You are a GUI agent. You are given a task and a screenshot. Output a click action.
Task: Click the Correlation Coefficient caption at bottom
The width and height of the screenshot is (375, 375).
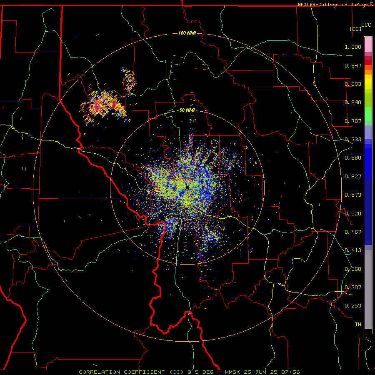pyautogui.click(x=131, y=372)
